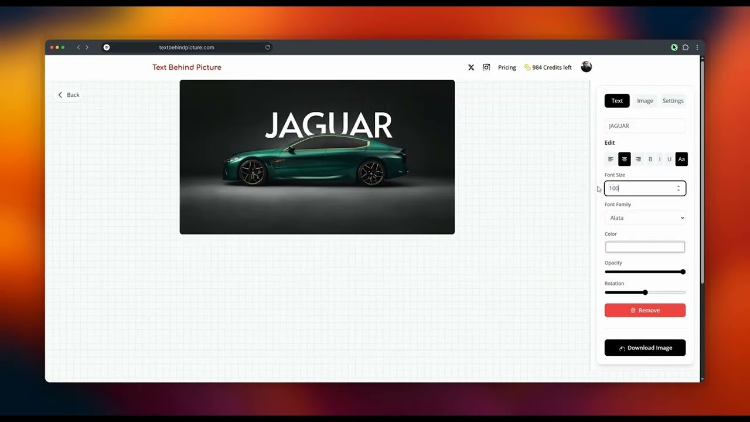This screenshot has height=422, width=750.
Task: Open the browser three-dot menu
Action: [x=697, y=47]
